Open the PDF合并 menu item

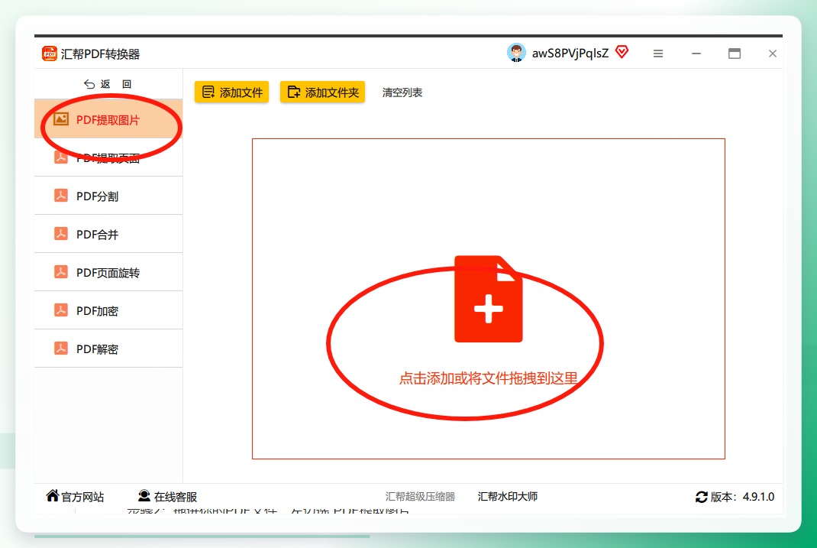(108, 234)
